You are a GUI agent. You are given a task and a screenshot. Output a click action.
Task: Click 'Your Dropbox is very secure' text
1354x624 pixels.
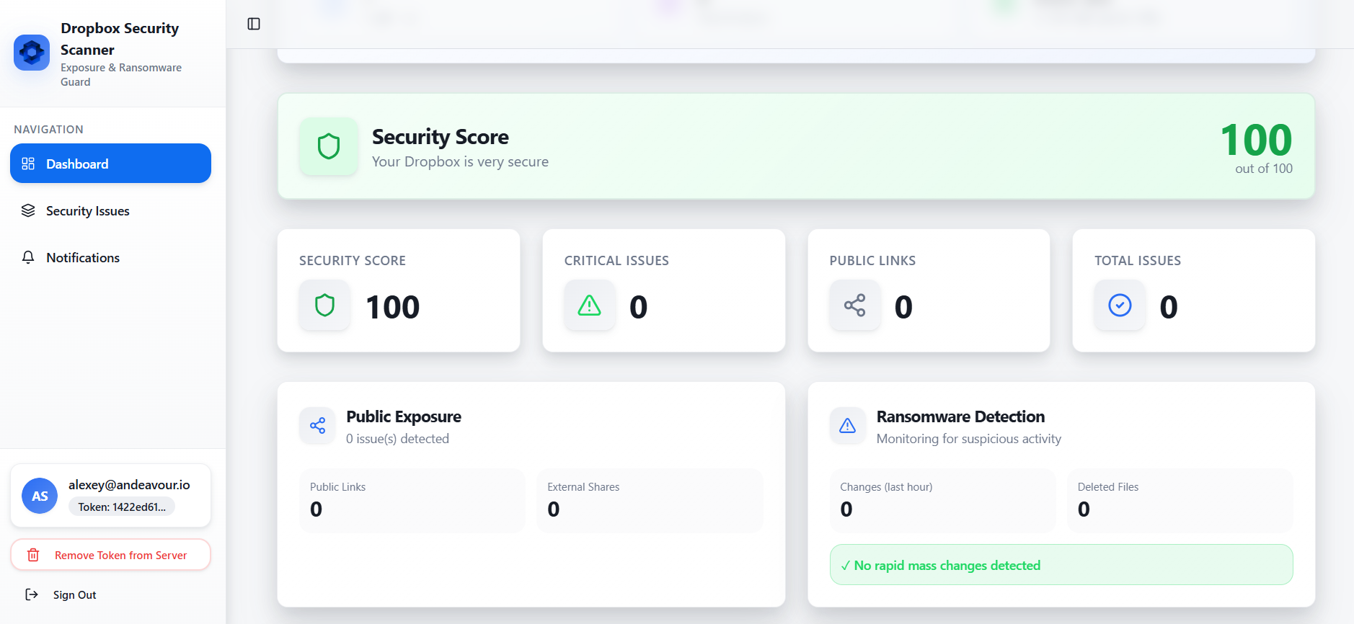point(460,161)
